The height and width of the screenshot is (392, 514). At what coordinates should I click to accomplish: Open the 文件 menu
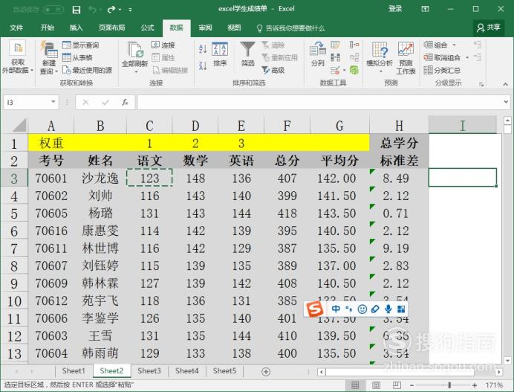(16, 28)
